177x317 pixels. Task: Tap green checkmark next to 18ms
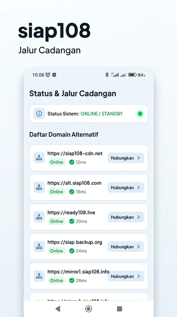point(71,192)
